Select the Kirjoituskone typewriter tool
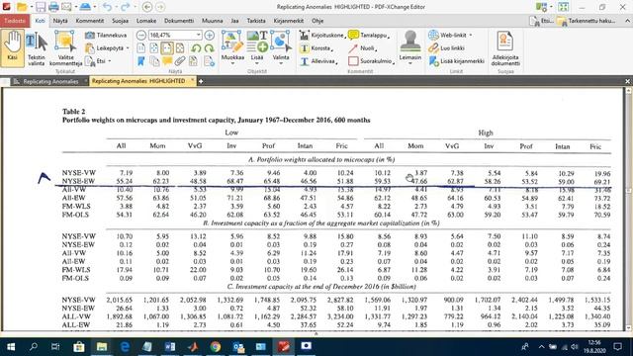This screenshot has width=633, height=356. (322, 36)
